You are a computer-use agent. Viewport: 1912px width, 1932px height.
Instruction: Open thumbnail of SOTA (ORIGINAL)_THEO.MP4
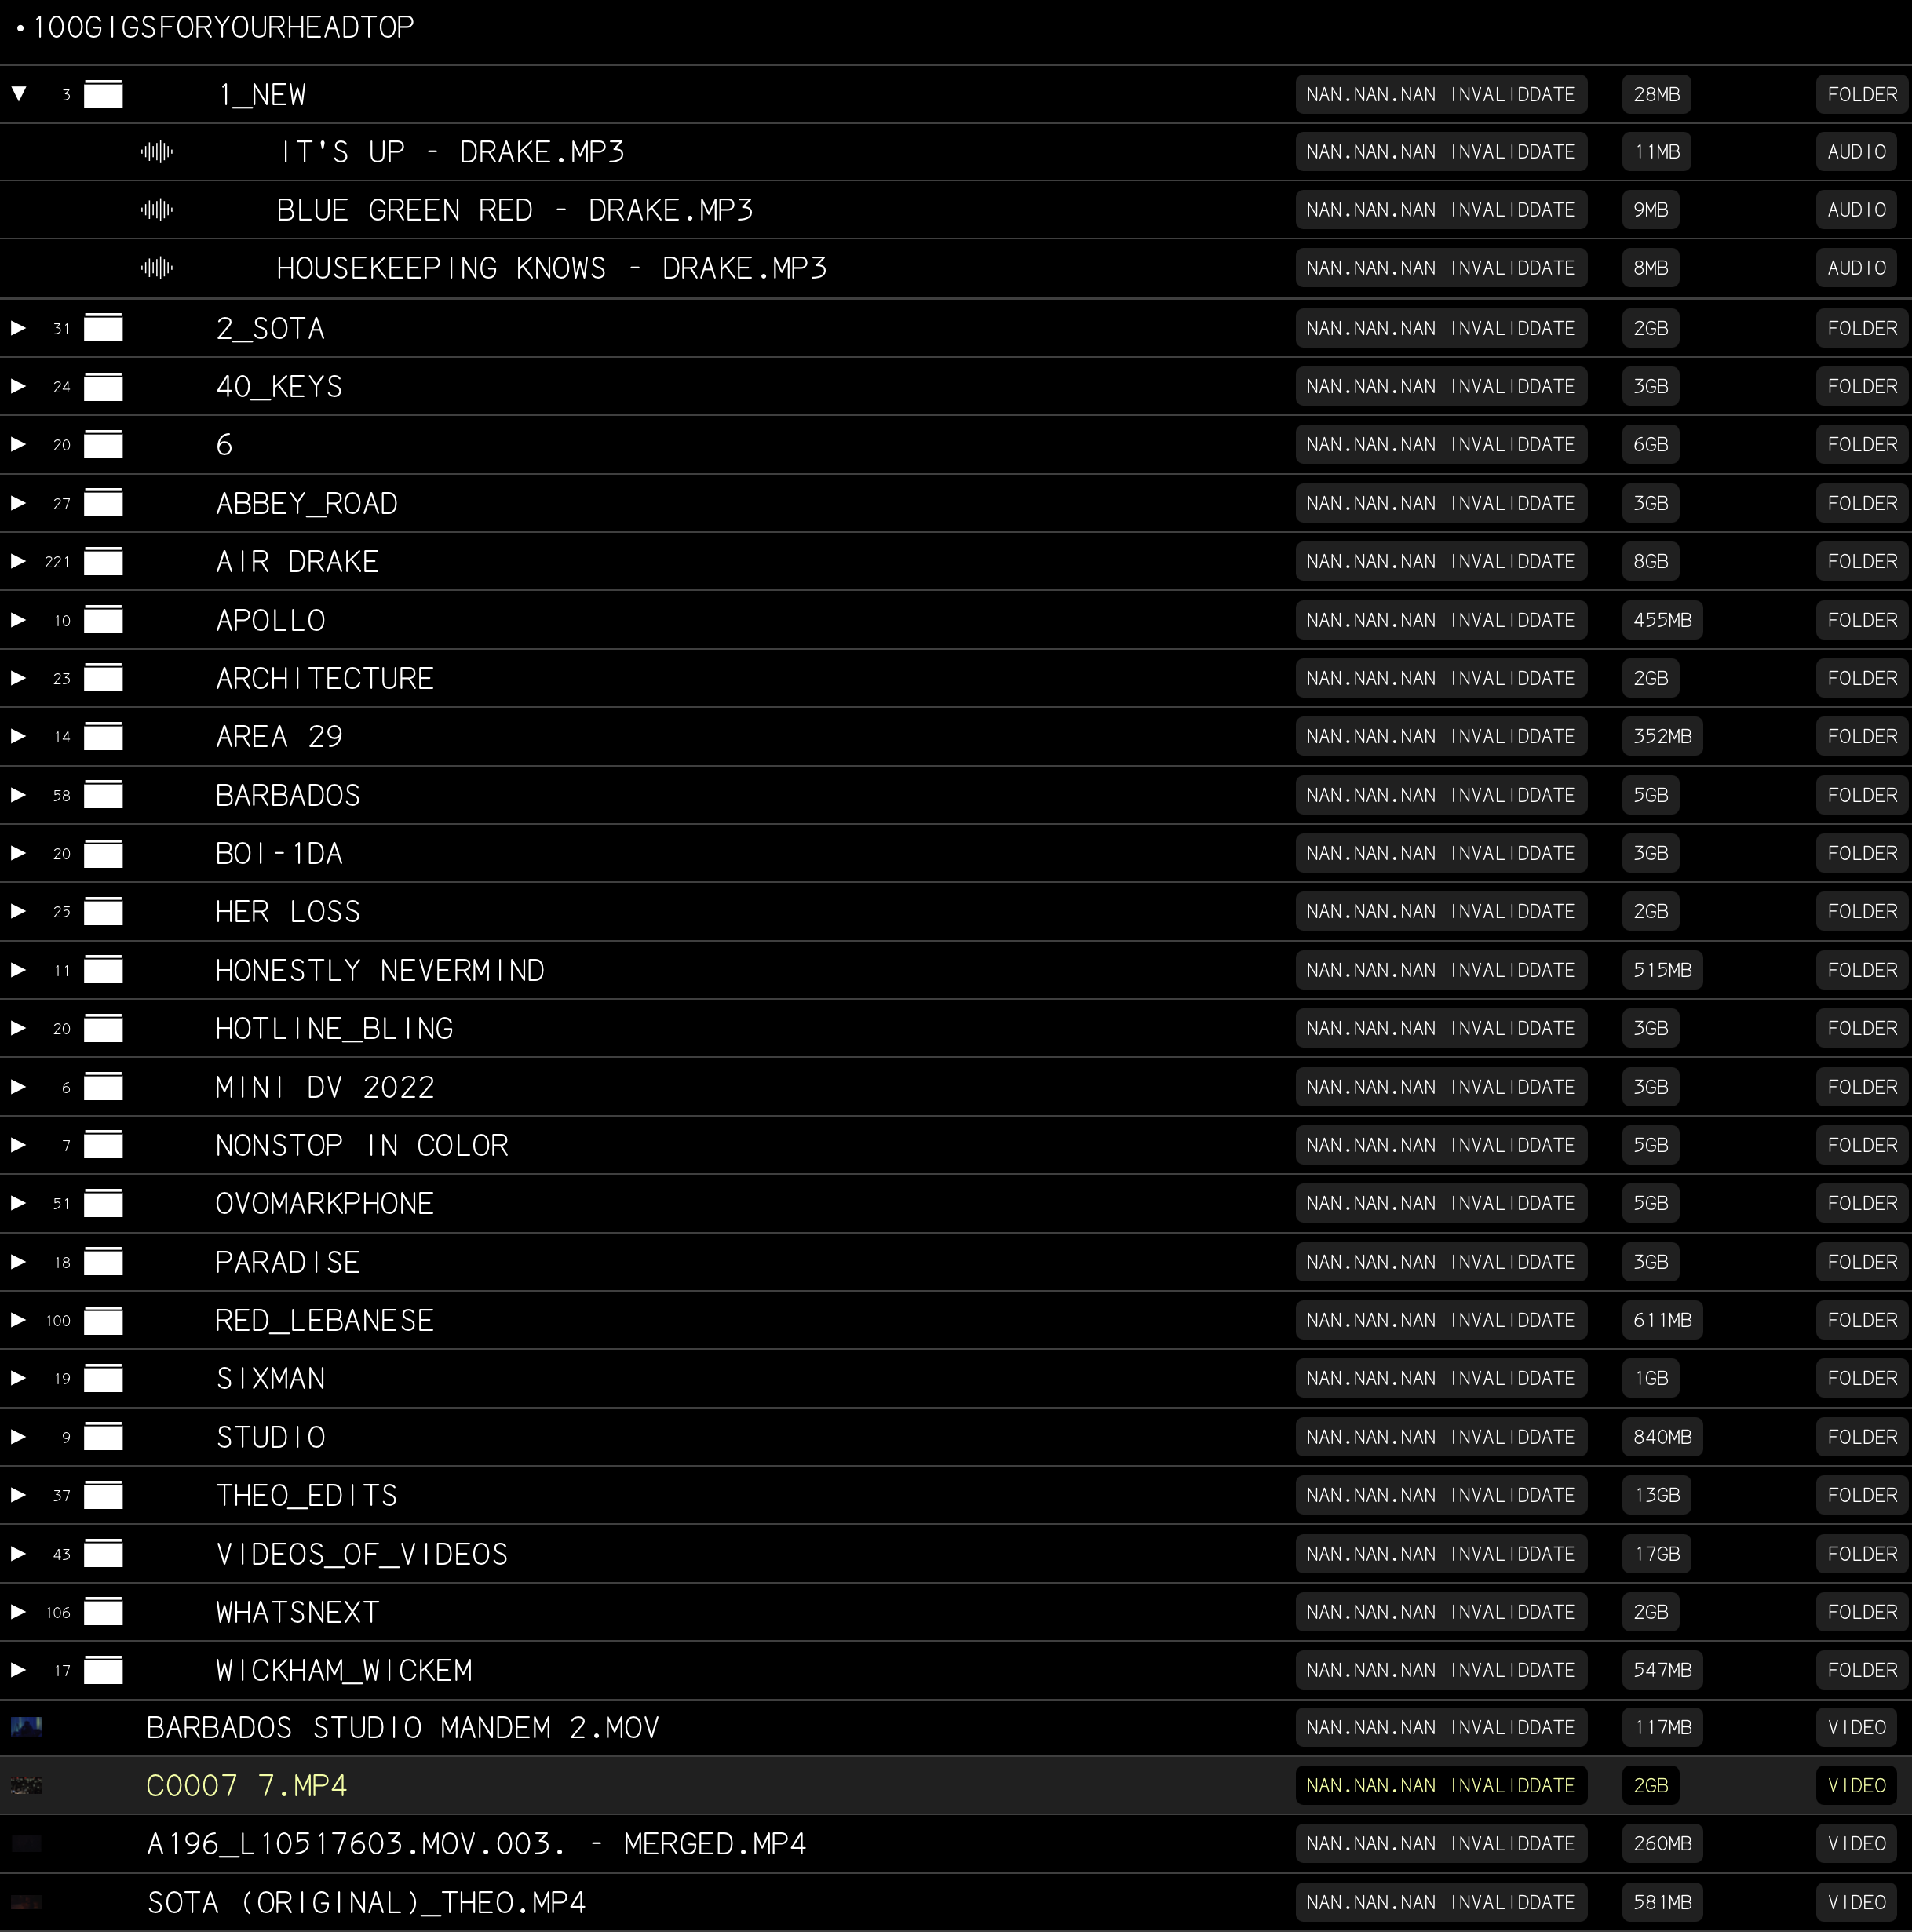27,1902
